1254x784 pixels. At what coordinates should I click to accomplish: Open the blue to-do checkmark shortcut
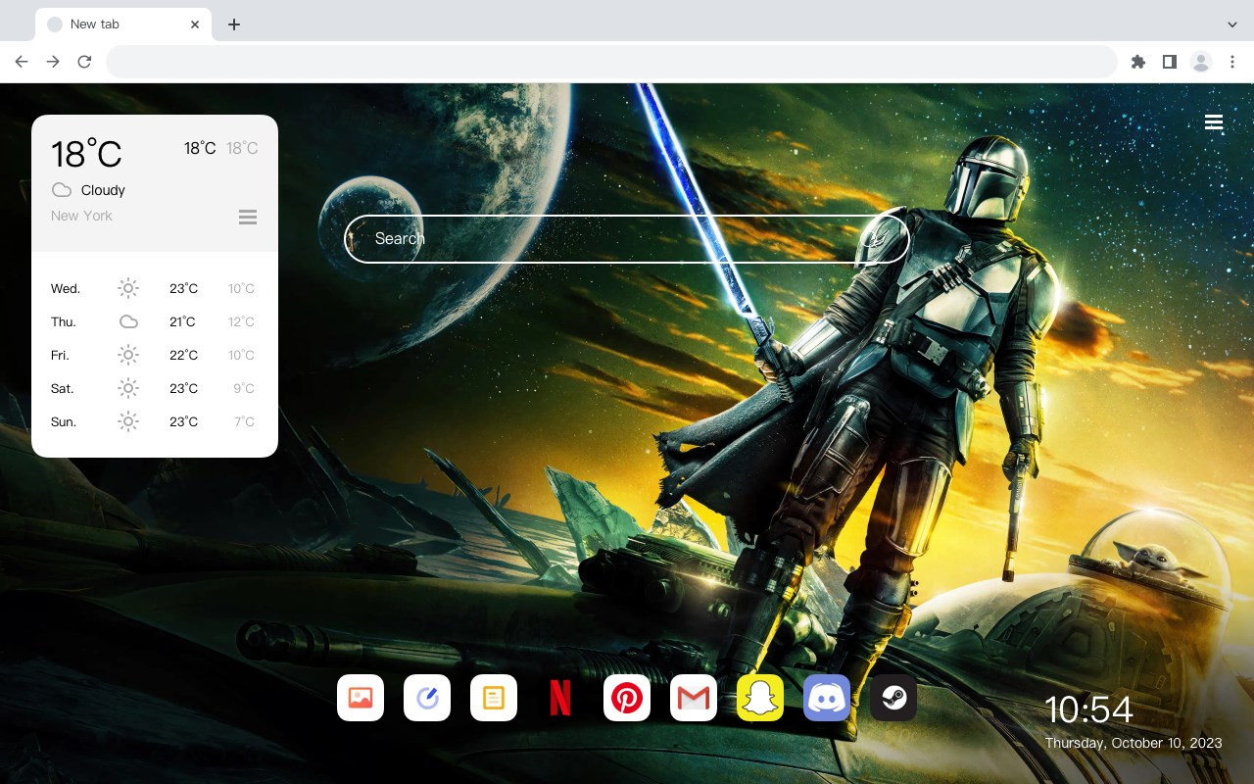point(427,698)
